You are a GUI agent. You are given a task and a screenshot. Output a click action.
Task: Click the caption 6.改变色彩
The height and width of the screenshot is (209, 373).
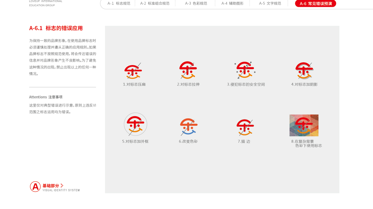(188, 142)
